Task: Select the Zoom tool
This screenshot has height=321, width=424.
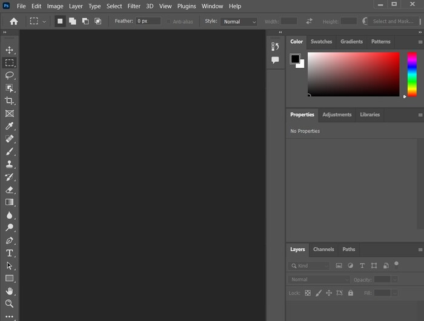Action: pos(9,303)
